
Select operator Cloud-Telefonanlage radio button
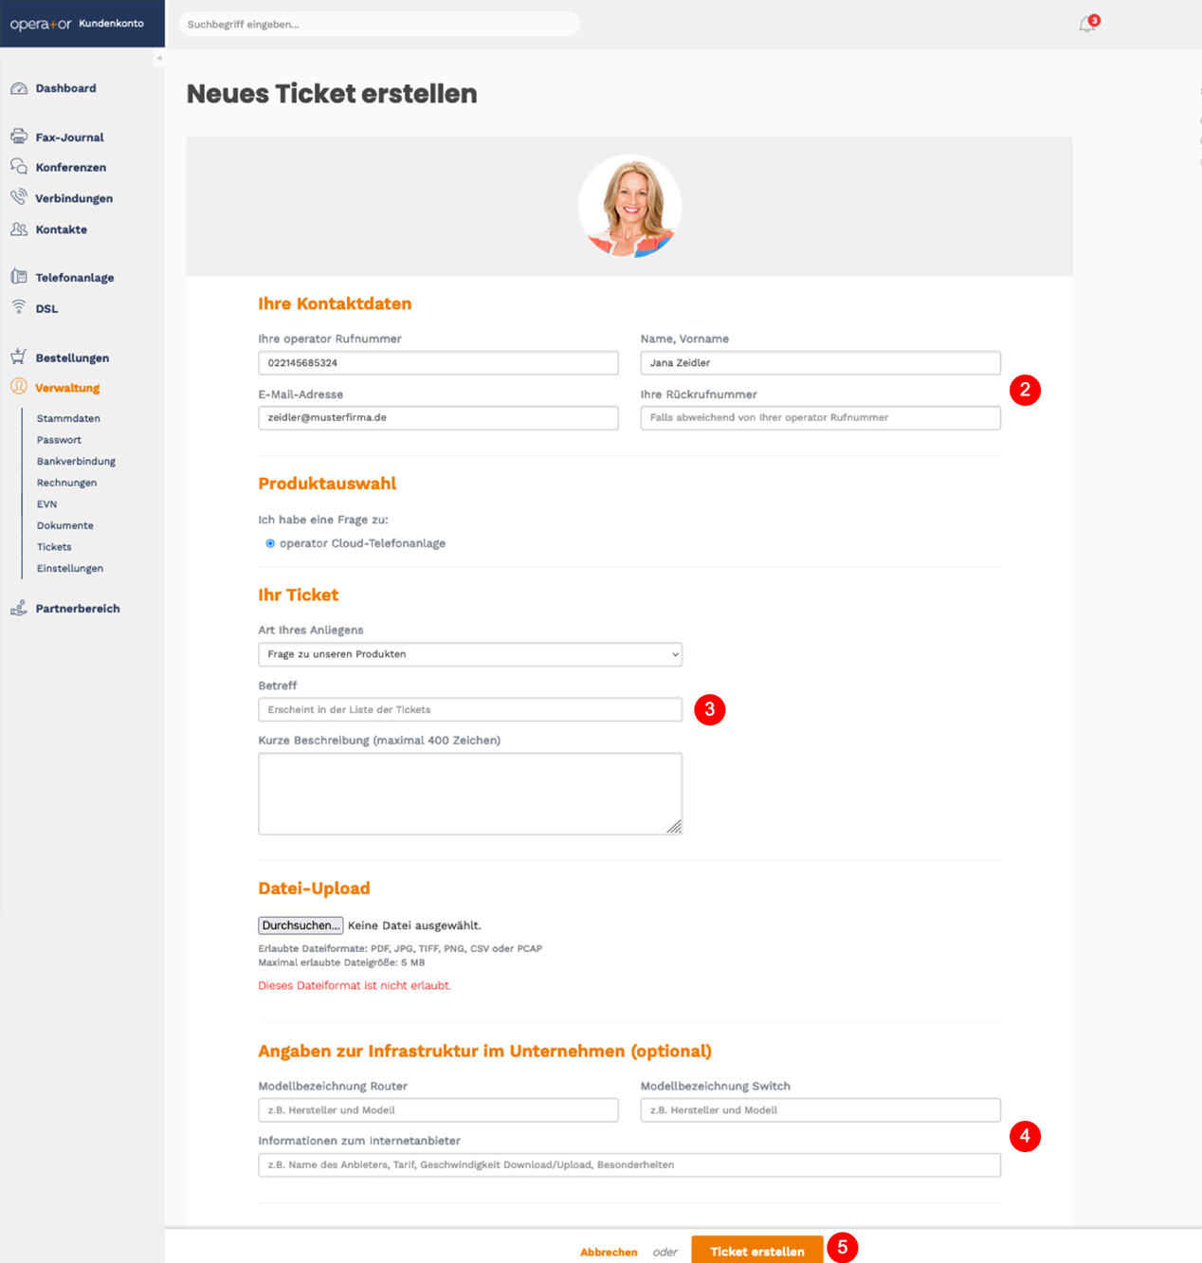click(270, 543)
